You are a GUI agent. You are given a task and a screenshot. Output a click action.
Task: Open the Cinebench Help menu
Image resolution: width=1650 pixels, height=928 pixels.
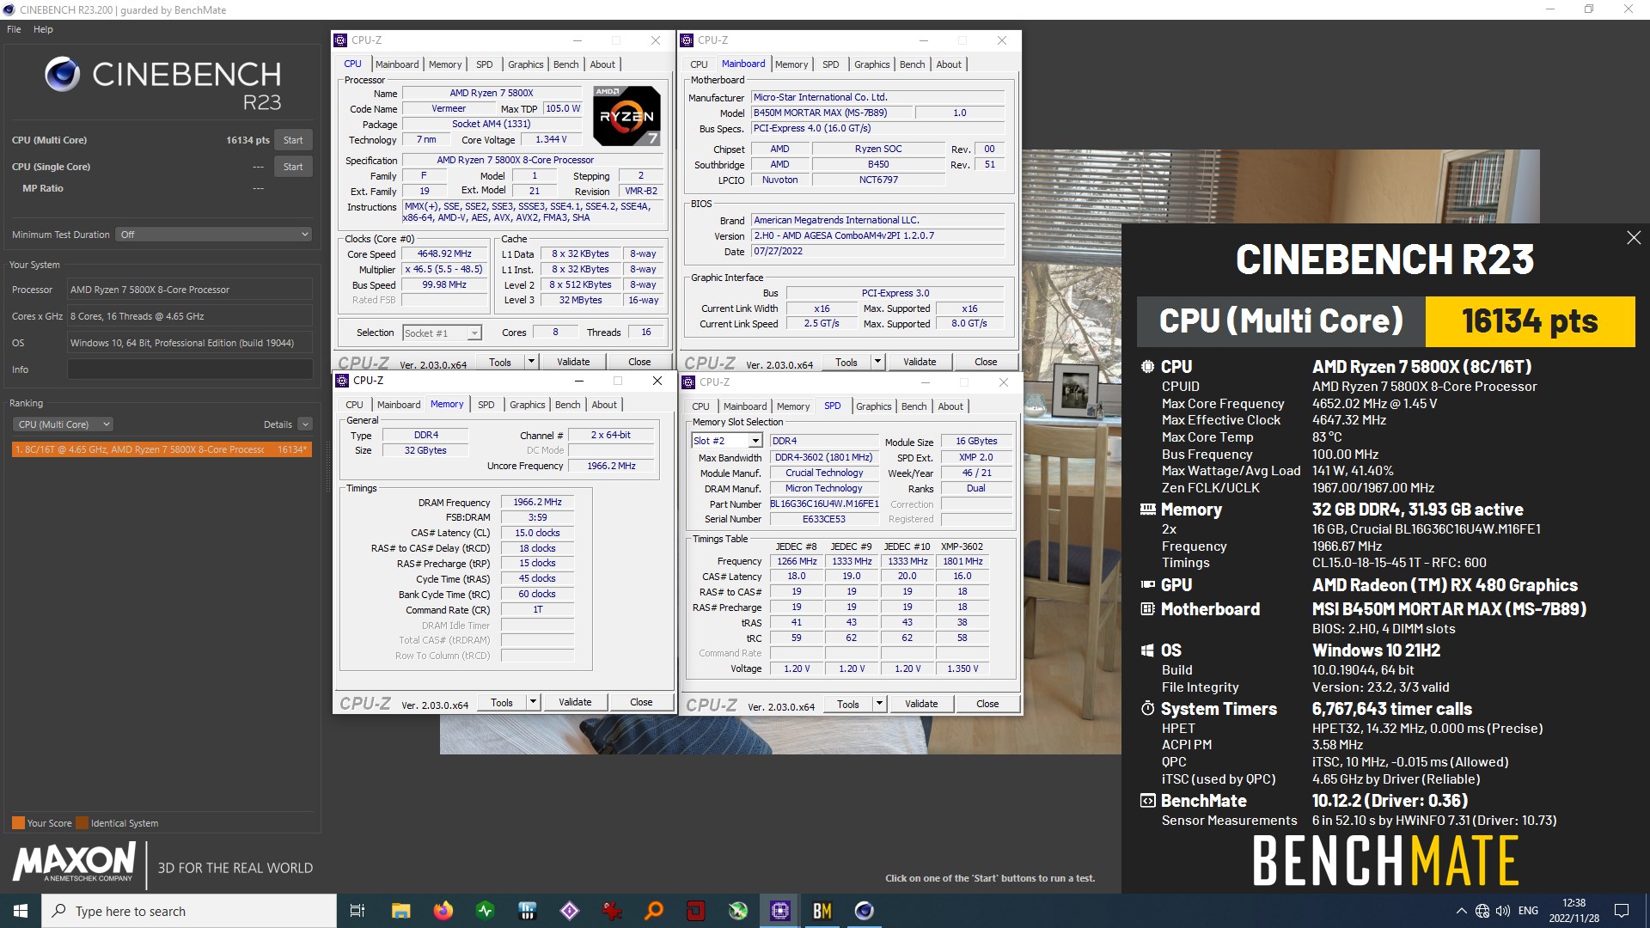click(x=43, y=29)
